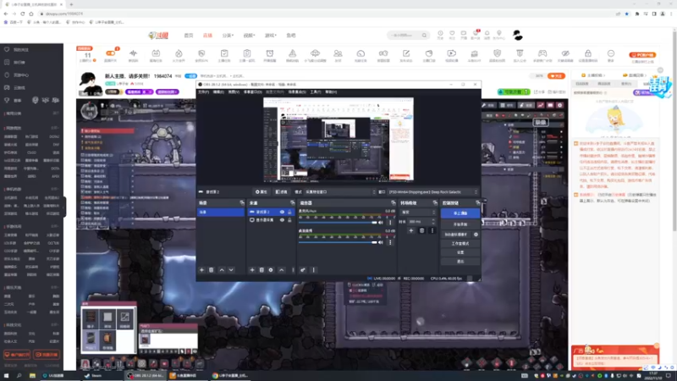The width and height of the screenshot is (677, 381).
Task: Adjust the microphone volume slider
Action: [x=338, y=223]
